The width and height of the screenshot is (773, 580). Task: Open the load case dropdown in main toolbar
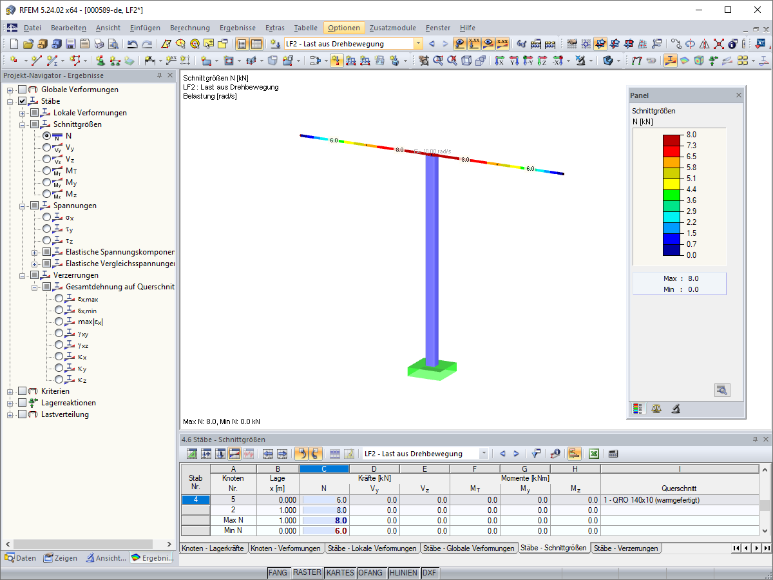pyautogui.click(x=418, y=44)
